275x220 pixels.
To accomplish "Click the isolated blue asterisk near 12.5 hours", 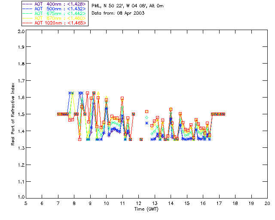I will pos(147,123).
